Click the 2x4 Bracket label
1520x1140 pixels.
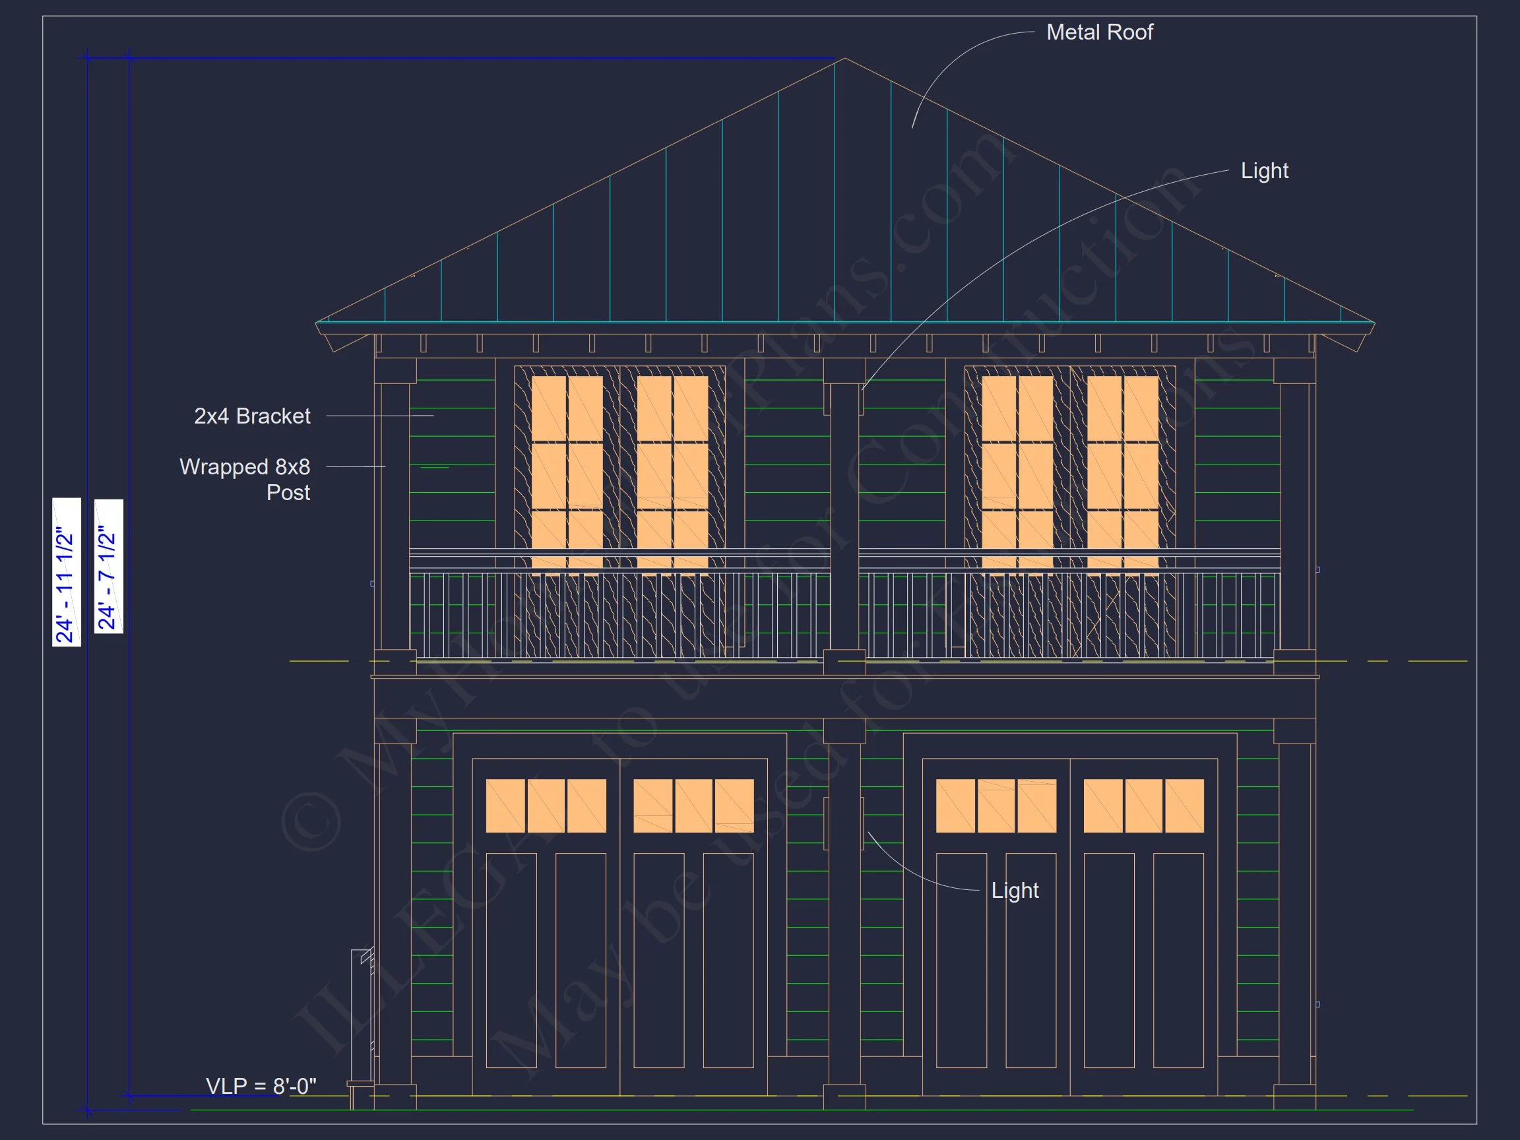coord(251,416)
